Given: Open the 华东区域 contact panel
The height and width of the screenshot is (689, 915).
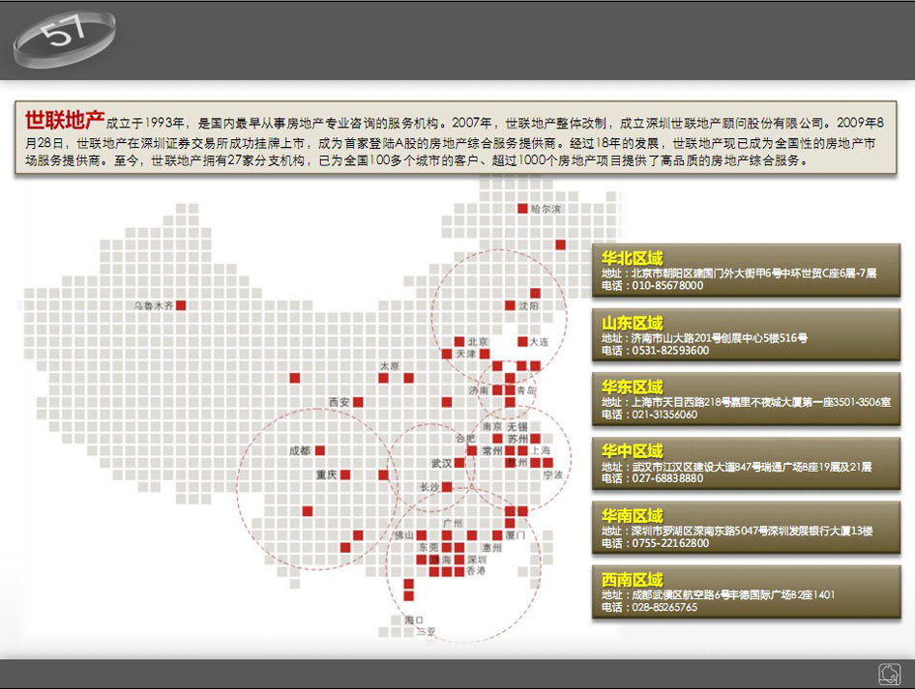Looking at the screenshot, I should [x=746, y=399].
